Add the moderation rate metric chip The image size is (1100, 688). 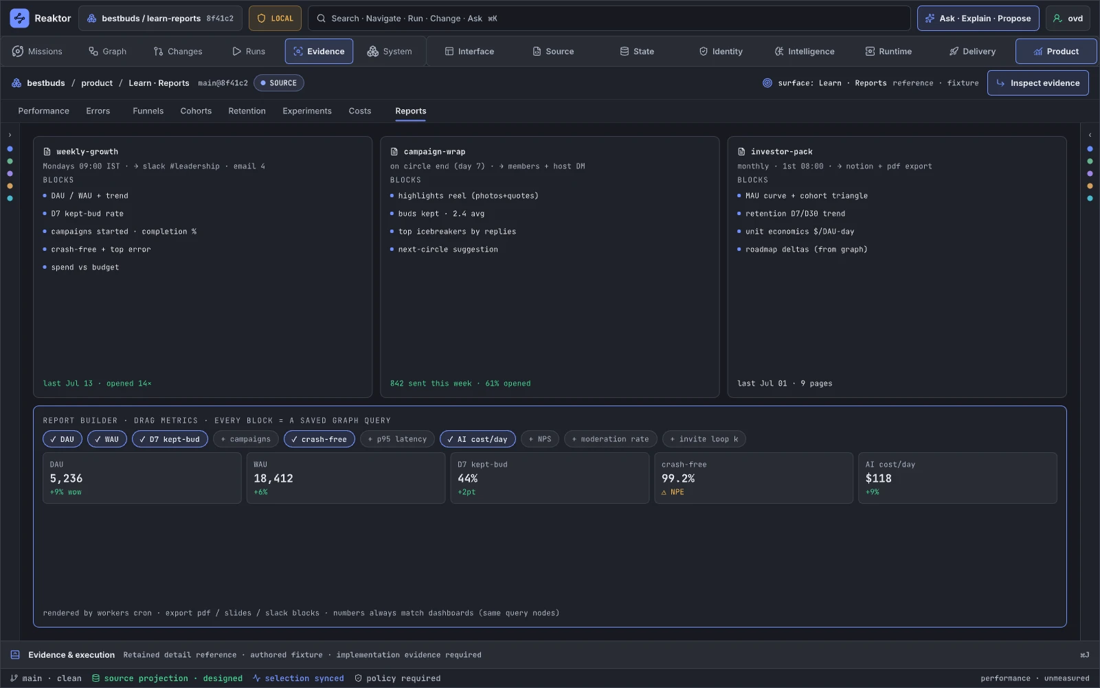[611, 439]
